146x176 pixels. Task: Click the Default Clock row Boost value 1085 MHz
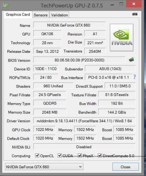(x=124, y=138)
